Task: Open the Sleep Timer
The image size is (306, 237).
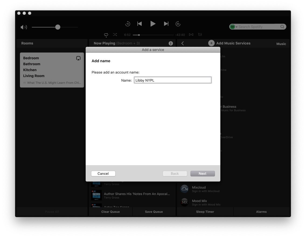Action: click(205, 212)
